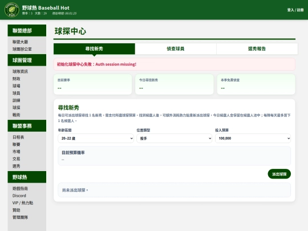
Task: Open the 日程表 sidebar link
Action: [18, 137]
